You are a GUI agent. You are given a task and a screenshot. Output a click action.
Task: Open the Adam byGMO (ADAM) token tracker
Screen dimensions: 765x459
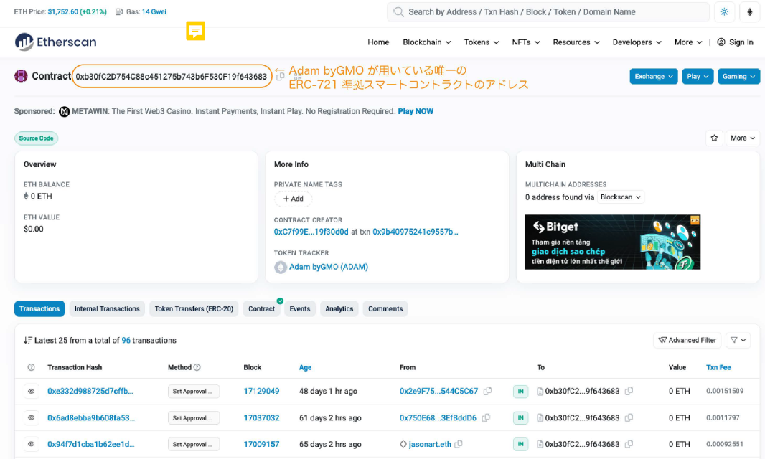[329, 267]
